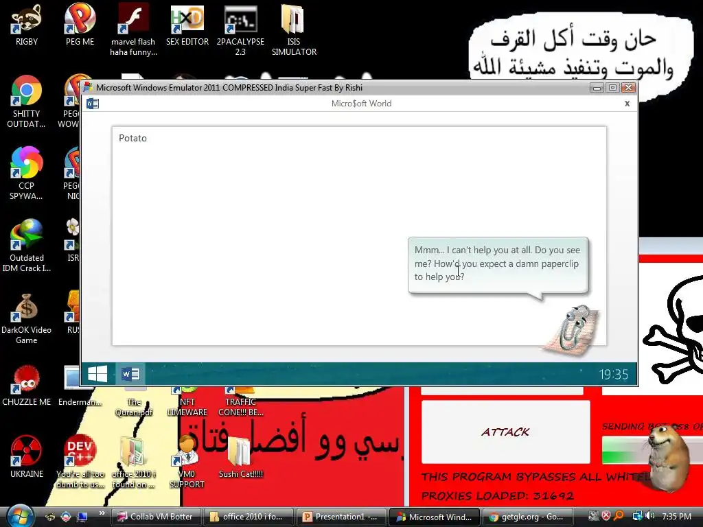Select the Word button in emulator taskbar
The width and height of the screenshot is (703, 527).
130,374
